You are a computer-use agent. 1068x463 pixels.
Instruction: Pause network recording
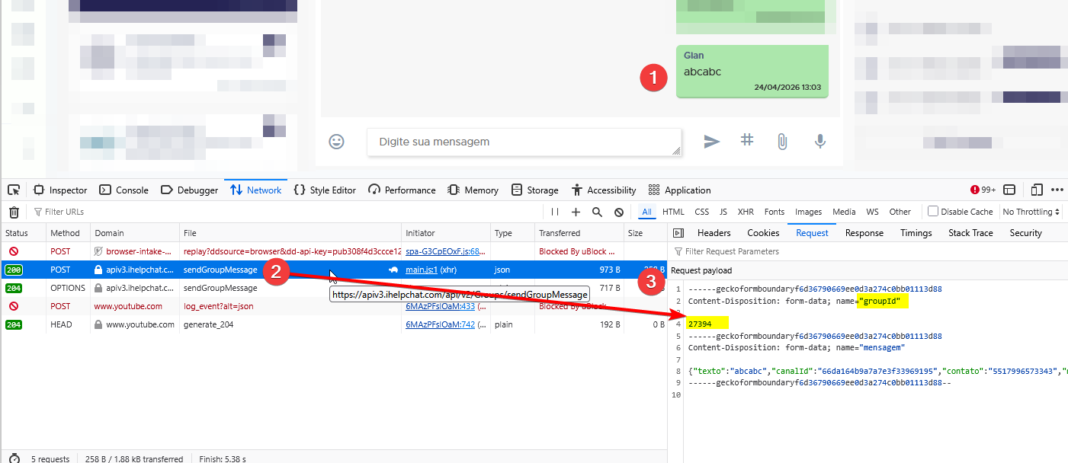[554, 212]
